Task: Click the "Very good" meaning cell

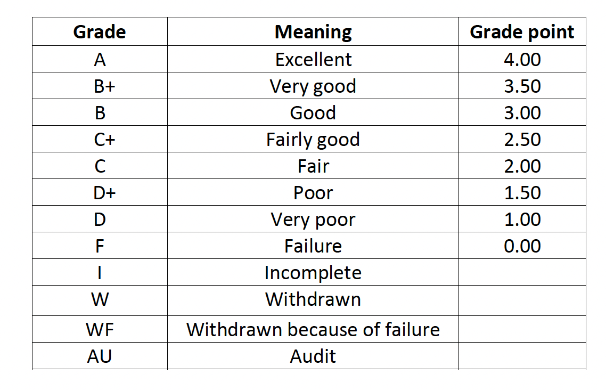Action: coord(313,86)
